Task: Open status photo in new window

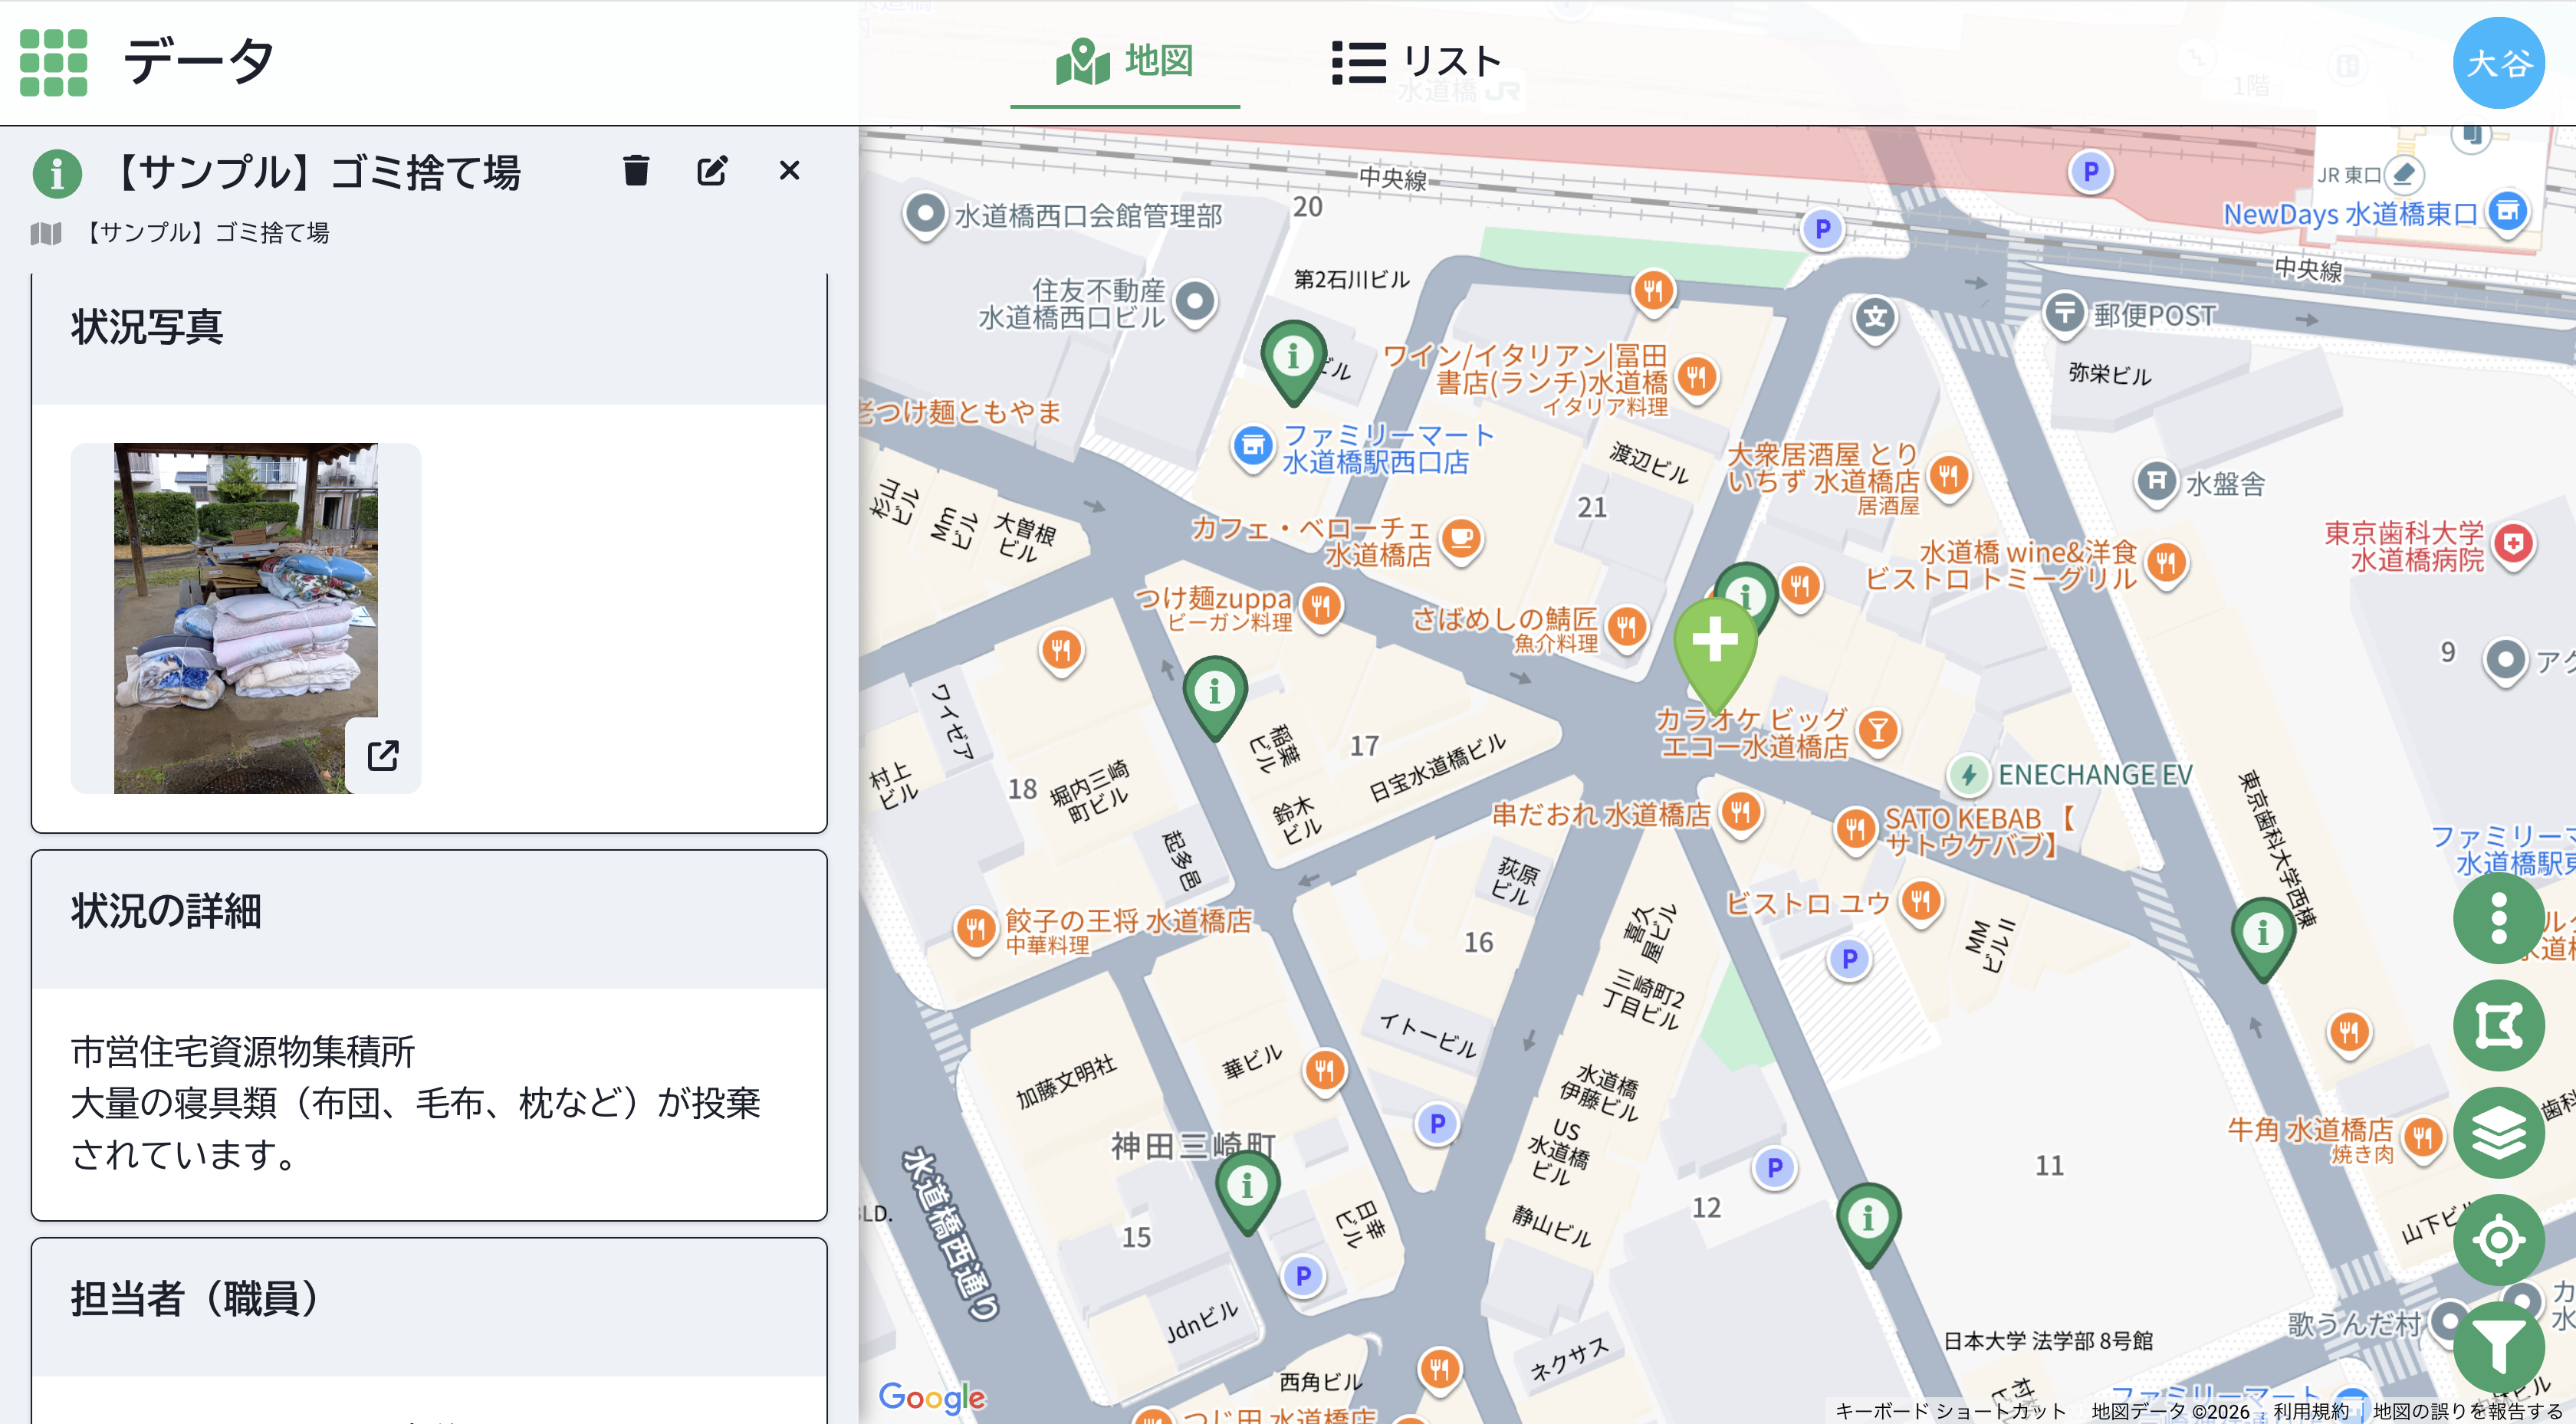Action: (x=383, y=755)
